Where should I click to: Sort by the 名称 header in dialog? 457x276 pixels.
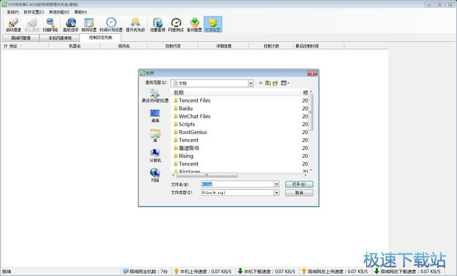pos(236,92)
